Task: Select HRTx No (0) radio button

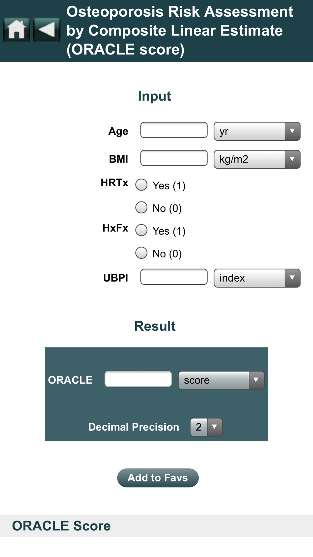Action: [141, 207]
